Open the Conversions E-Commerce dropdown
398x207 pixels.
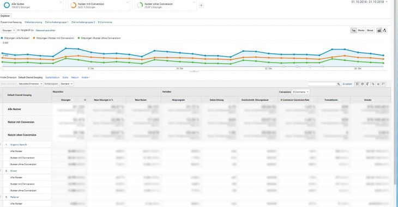click(301, 92)
